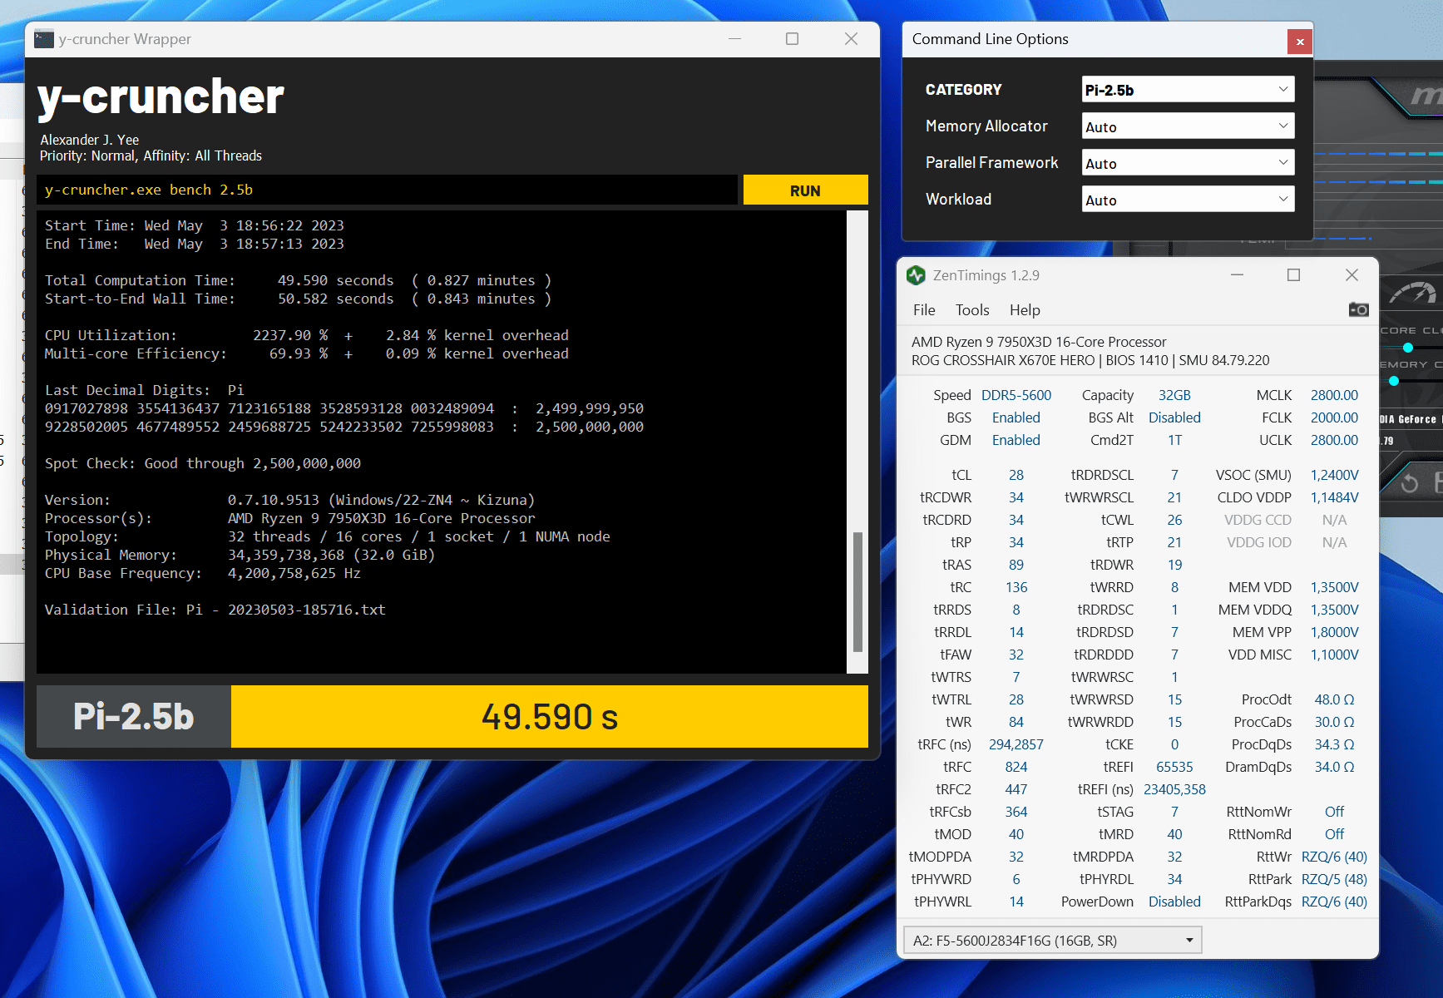The image size is (1443, 998).
Task: Click the tRC value 136
Action: [x=1016, y=587]
